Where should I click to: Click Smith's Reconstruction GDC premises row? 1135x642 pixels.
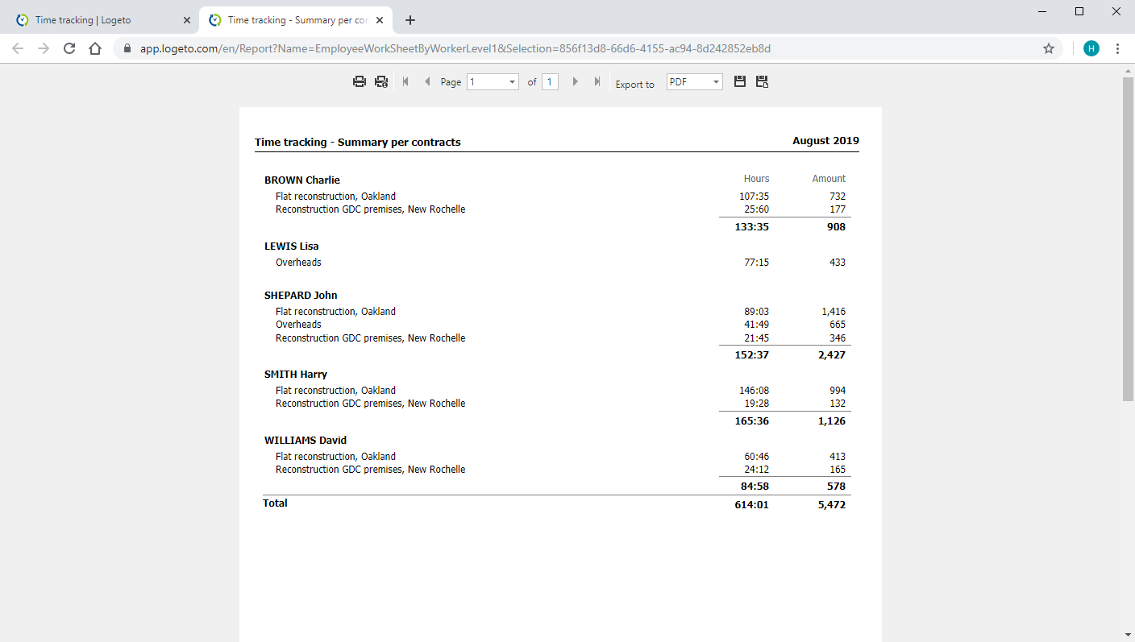370,403
